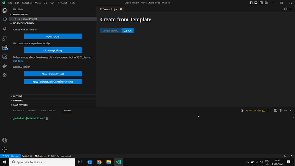Open the new terminal profile dropdown arrow
295x166 pixels.
pyautogui.click(x=271, y=110)
